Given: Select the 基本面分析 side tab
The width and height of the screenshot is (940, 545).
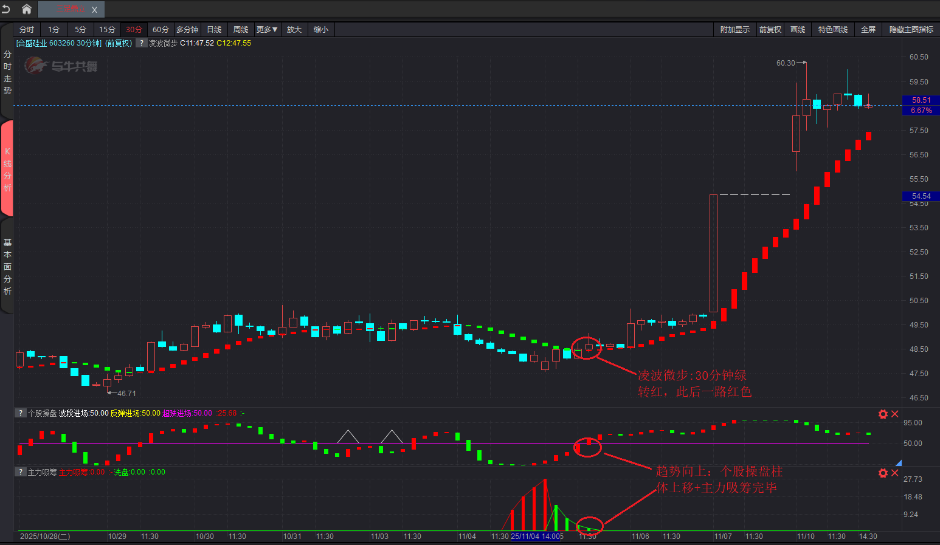Looking at the screenshot, I should coord(7,267).
